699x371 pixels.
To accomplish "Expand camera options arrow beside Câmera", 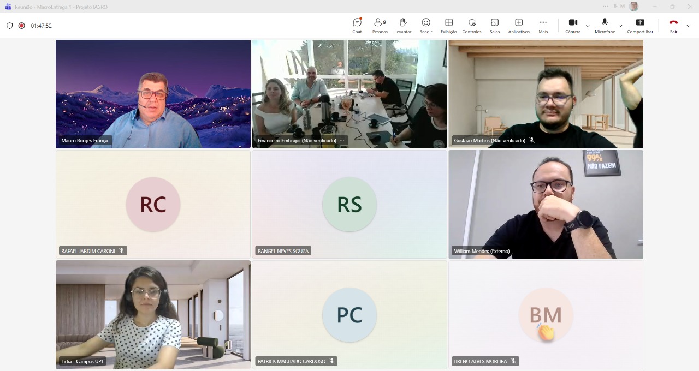I will (x=588, y=26).
